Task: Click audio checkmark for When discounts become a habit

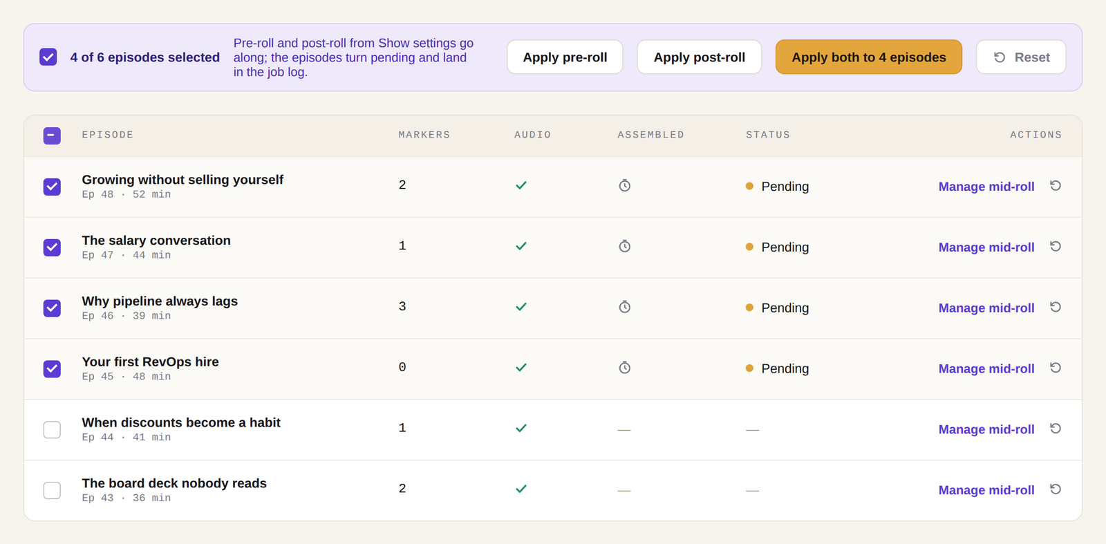Action: pyautogui.click(x=521, y=429)
